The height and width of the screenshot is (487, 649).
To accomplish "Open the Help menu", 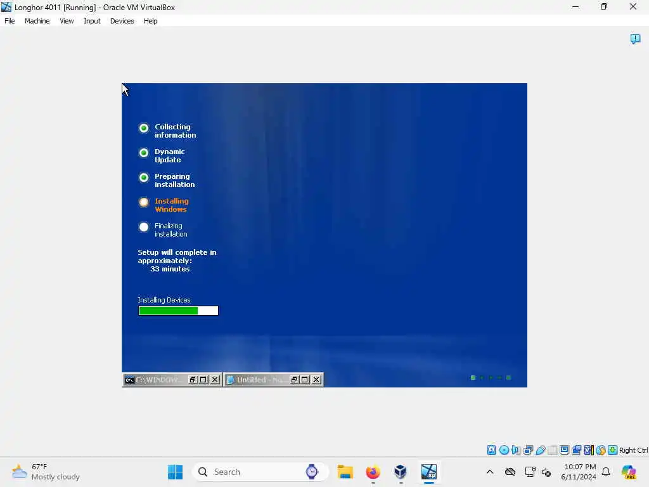I will (x=150, y=21).
